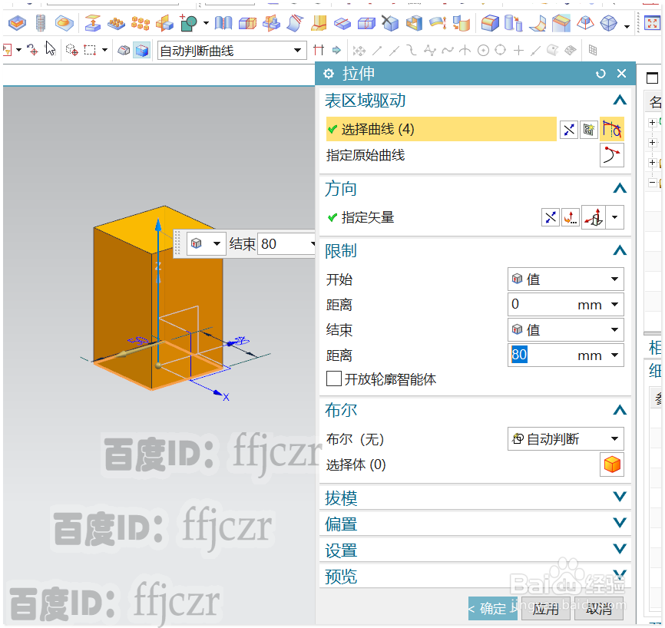Click the reverse direction icon under 方向
Viewport: 665px width, 628px height.
coord(550,217)
